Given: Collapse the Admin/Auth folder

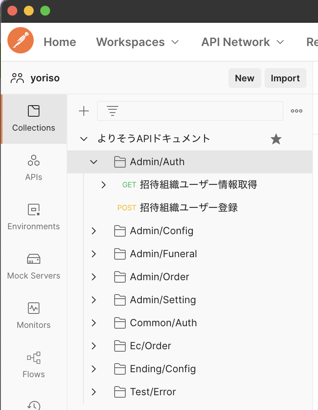Looking at the screenshot, I should tap(94, 162).
